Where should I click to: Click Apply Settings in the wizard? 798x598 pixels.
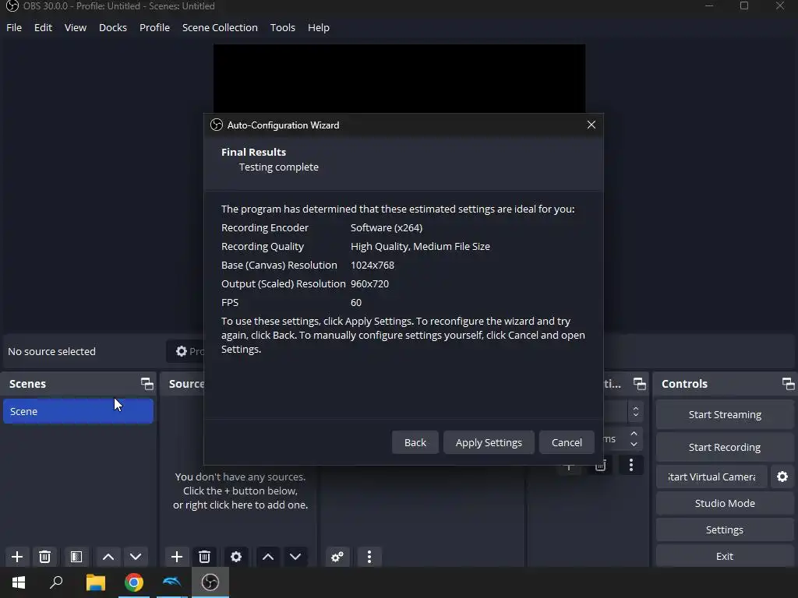click(489, 442)
